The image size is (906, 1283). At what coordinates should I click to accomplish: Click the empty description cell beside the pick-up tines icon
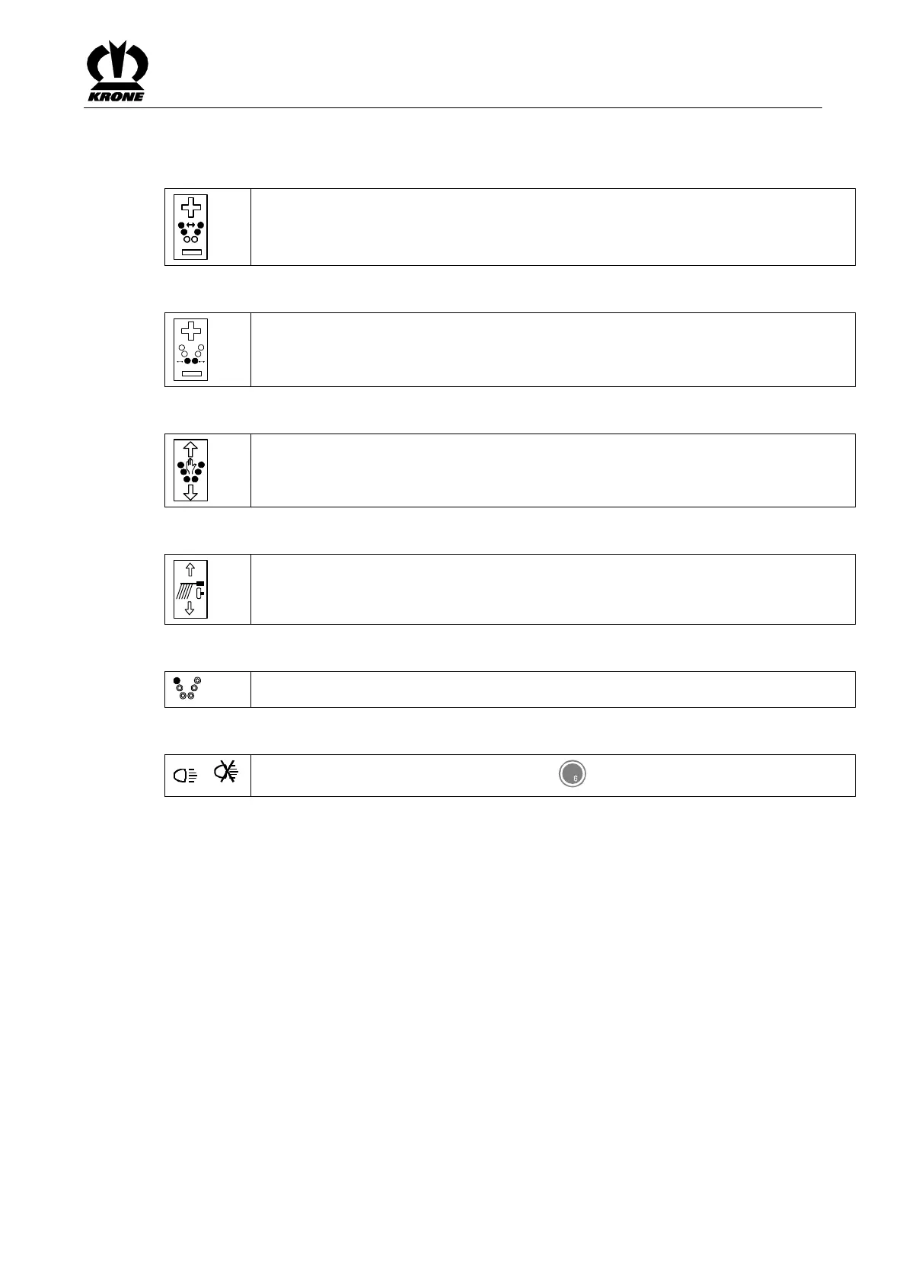tap(553, 590)
